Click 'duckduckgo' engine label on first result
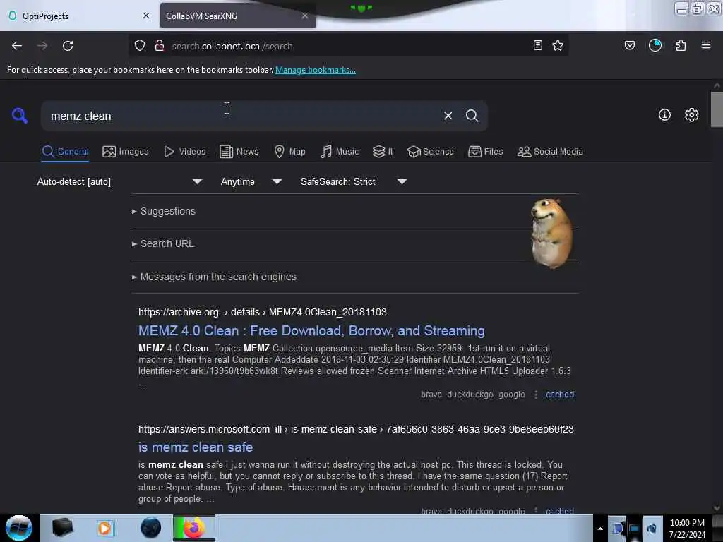723x542 pixels. click(x=470, y=395)
